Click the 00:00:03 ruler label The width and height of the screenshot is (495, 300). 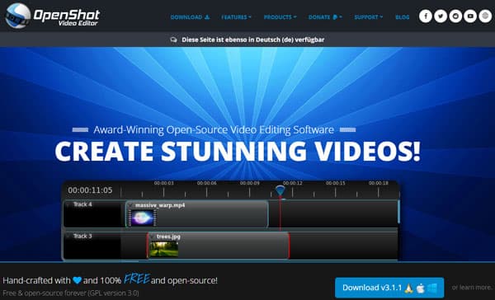[164, 183]
